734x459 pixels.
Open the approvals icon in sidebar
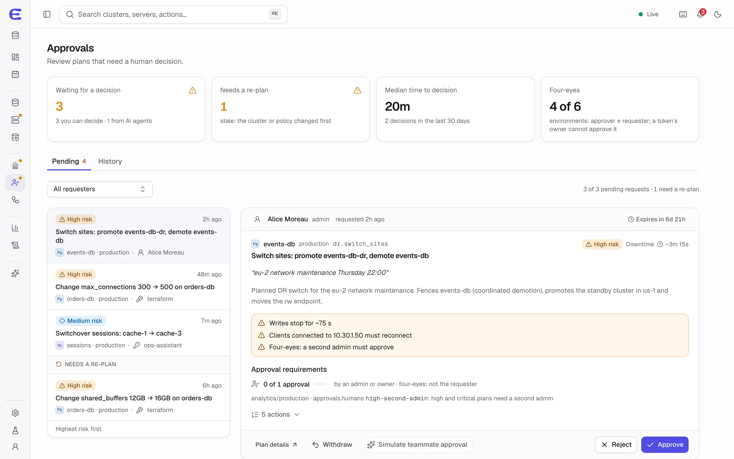(x=15, y=183)
